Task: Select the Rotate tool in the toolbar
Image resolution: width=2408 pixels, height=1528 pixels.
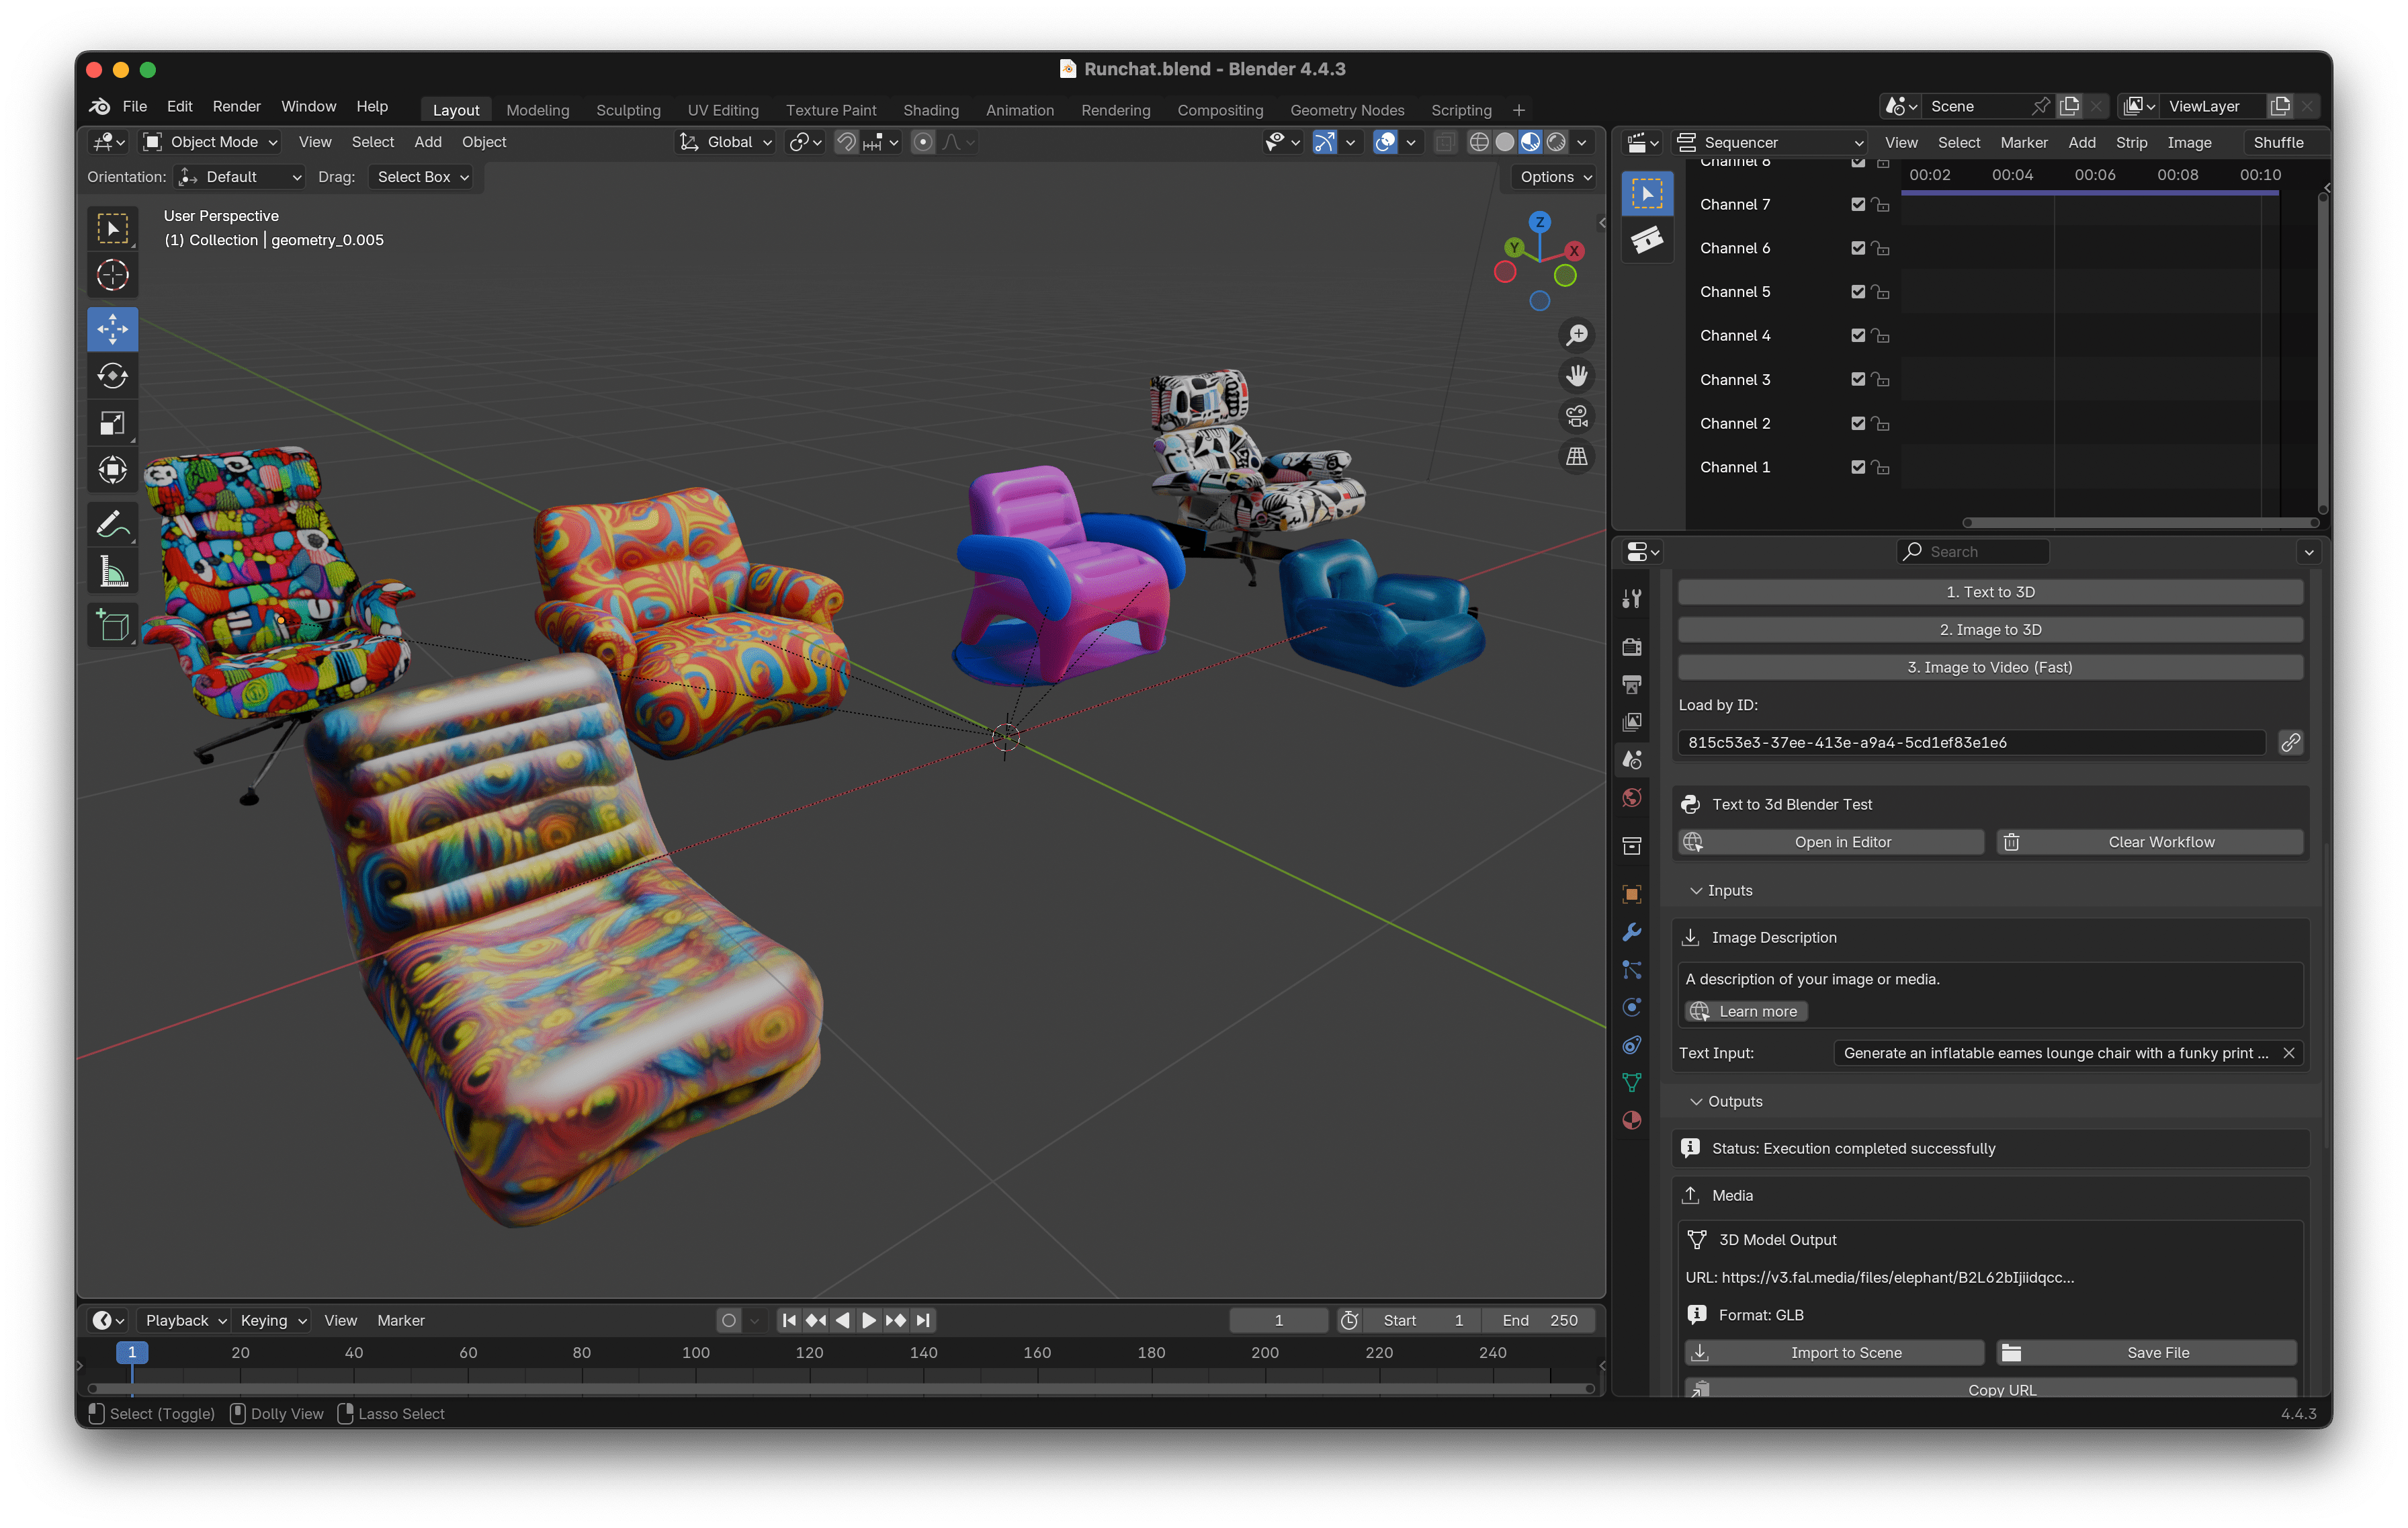Action: pos(112,376)
